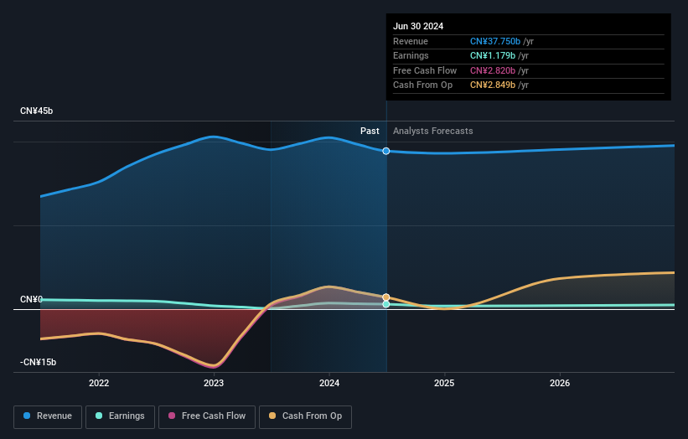The width and height of the screenshot is (688, 439).
Task: Click the Analysts Forecasts label
Action: [433, 131]
